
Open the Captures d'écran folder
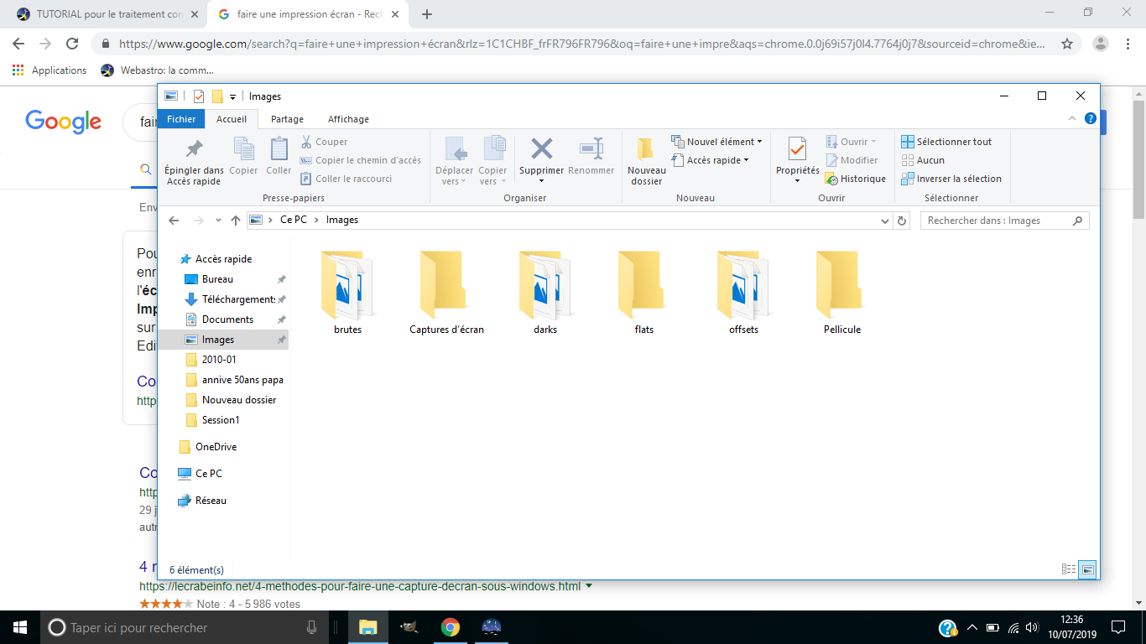(446, 293)
